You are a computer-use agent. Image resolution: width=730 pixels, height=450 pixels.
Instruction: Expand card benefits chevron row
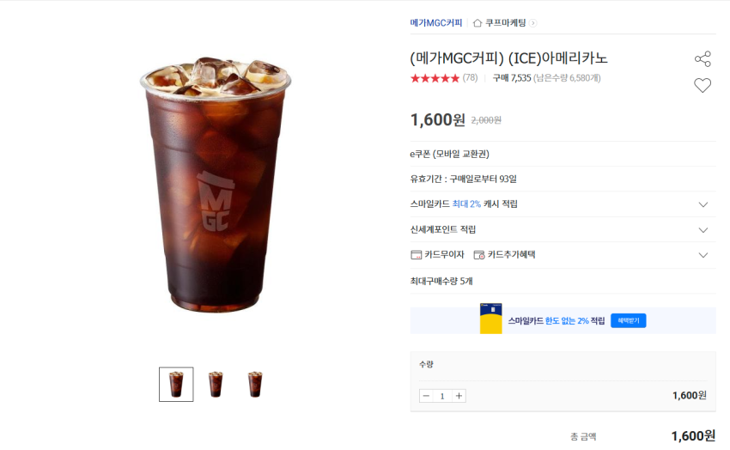click(x=703, y=255)
